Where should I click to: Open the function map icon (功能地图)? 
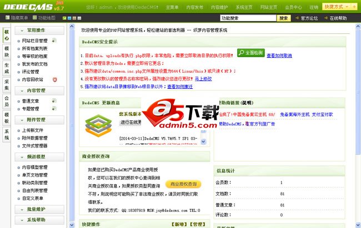pos(34,18)
